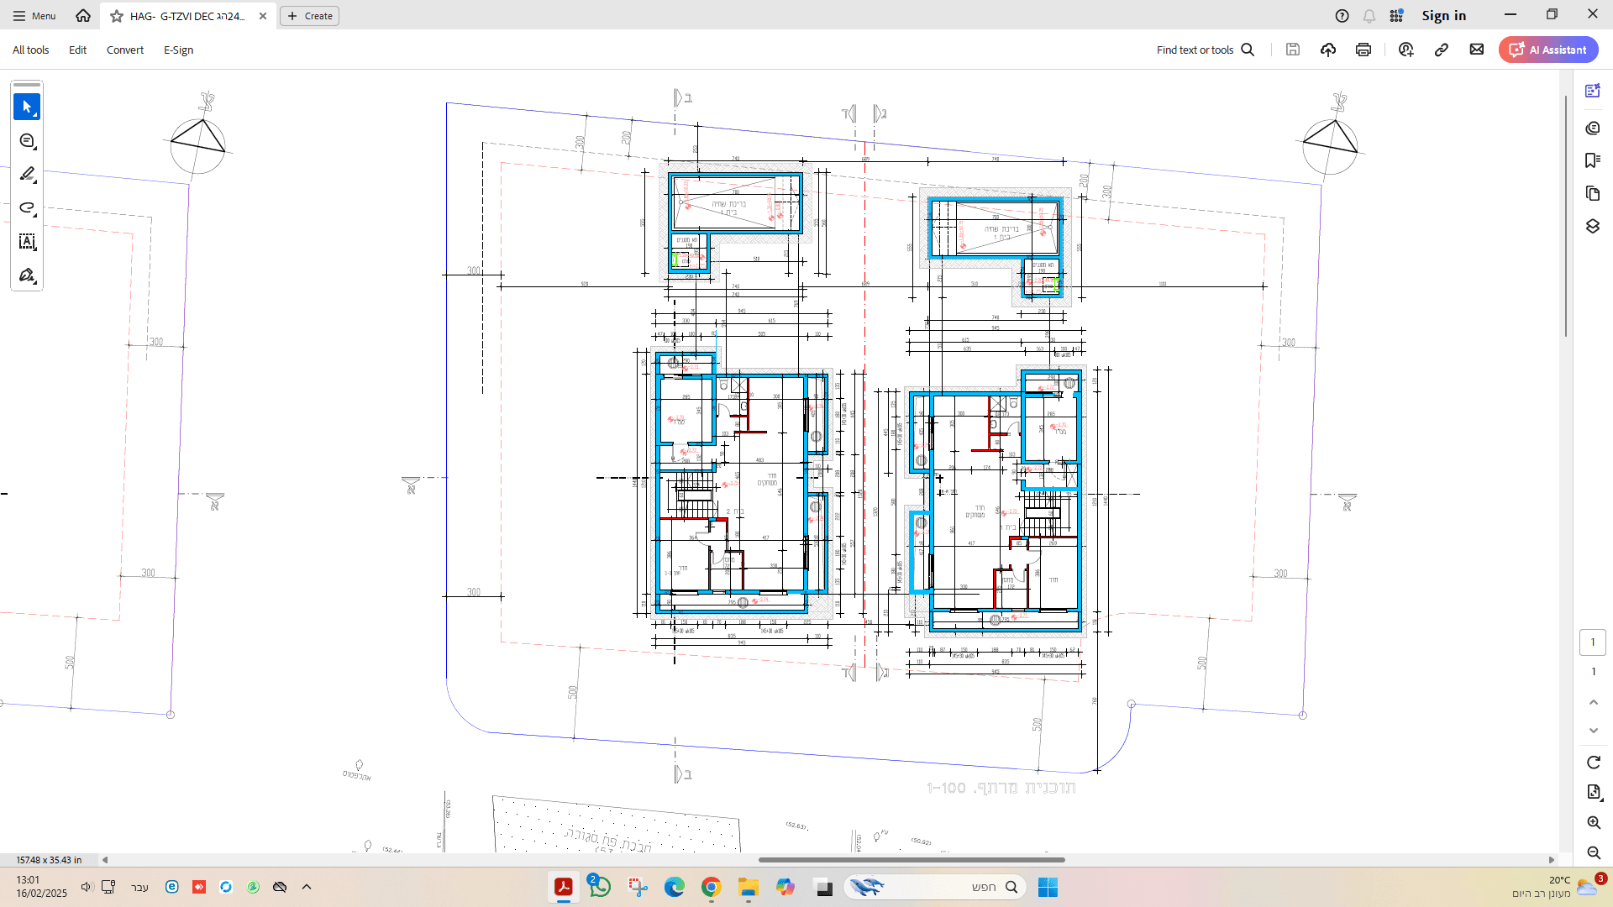
Task: Rotate the page view
Action: [1594, 763]
